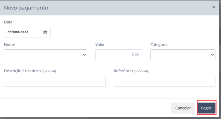Click the chevron arrow inside the Nome field
The height and width of the screenshot is (119, 221).
pos(84,55)
